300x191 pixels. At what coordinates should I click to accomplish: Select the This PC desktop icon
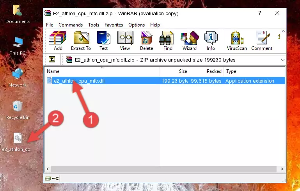[x=18, y=46]
